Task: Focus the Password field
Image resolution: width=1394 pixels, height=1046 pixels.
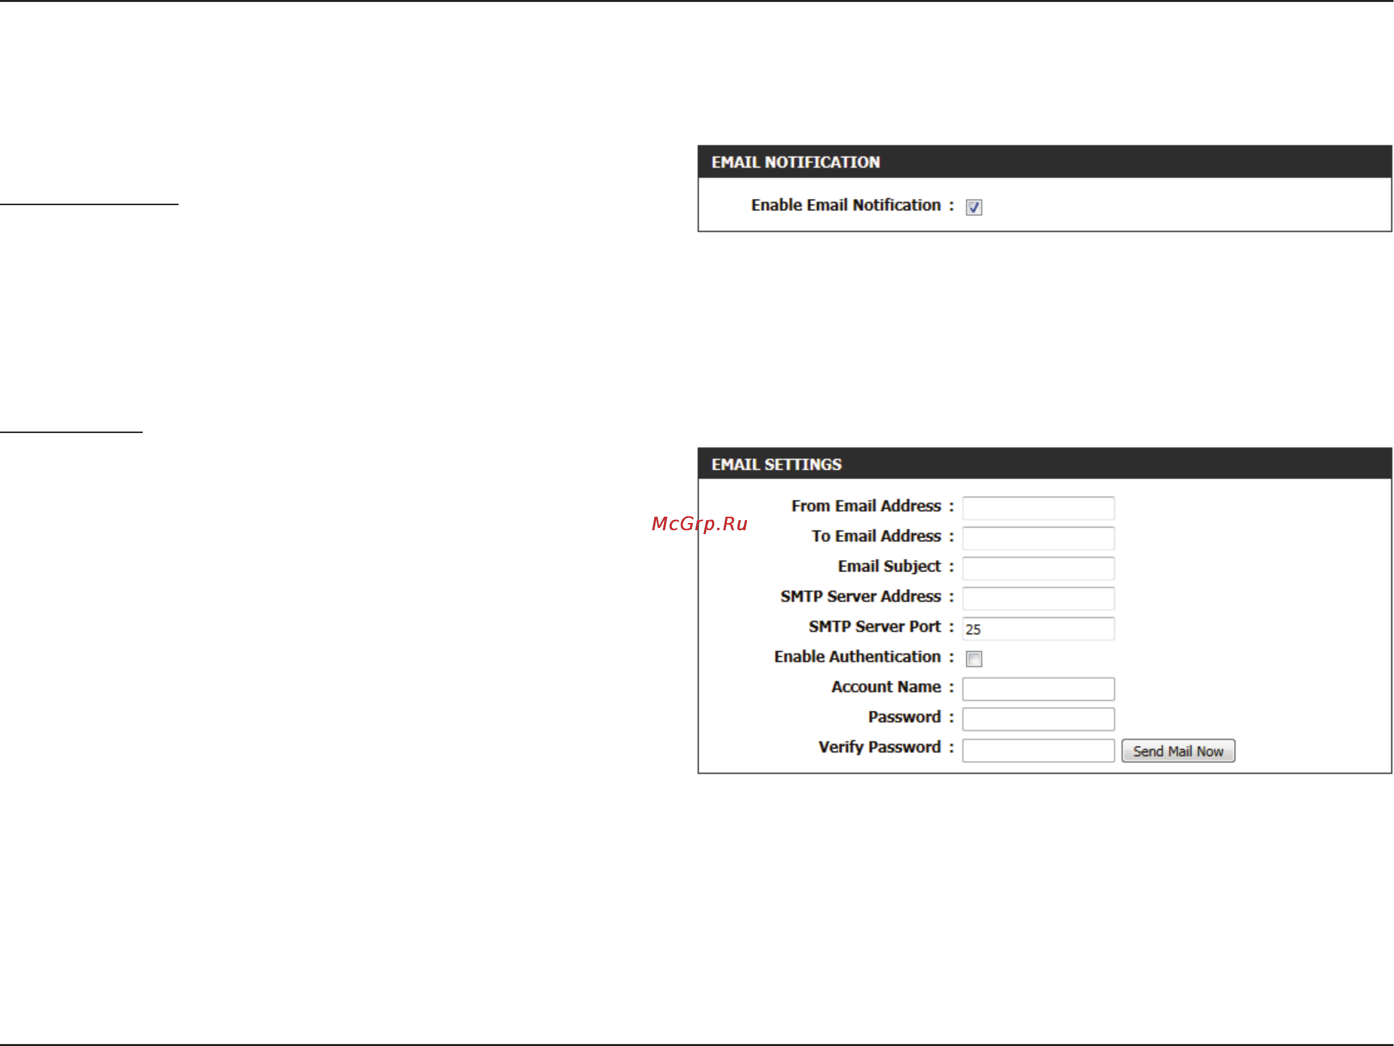Action: click(1038, 719)
